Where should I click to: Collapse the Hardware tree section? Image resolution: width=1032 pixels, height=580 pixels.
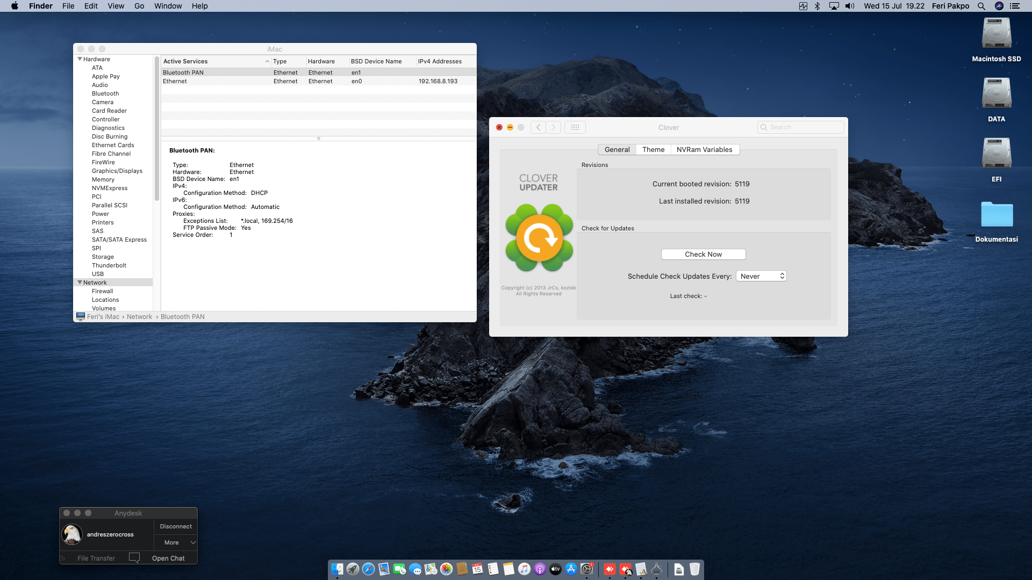[x=80, y=59]
